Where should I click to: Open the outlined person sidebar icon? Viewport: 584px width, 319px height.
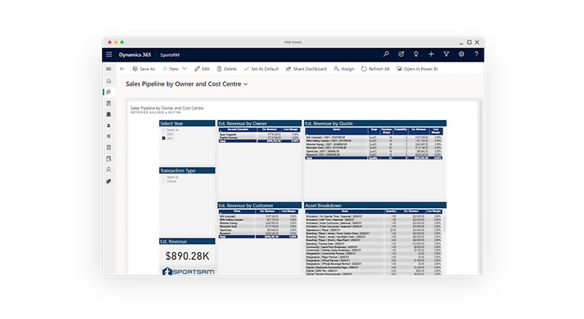tap(109, 169)
